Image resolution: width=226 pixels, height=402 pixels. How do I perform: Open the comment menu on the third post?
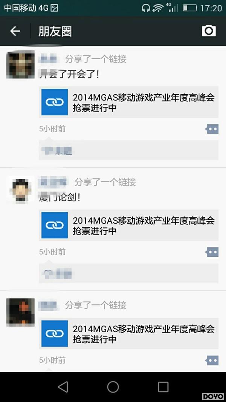tap(212, 361)
